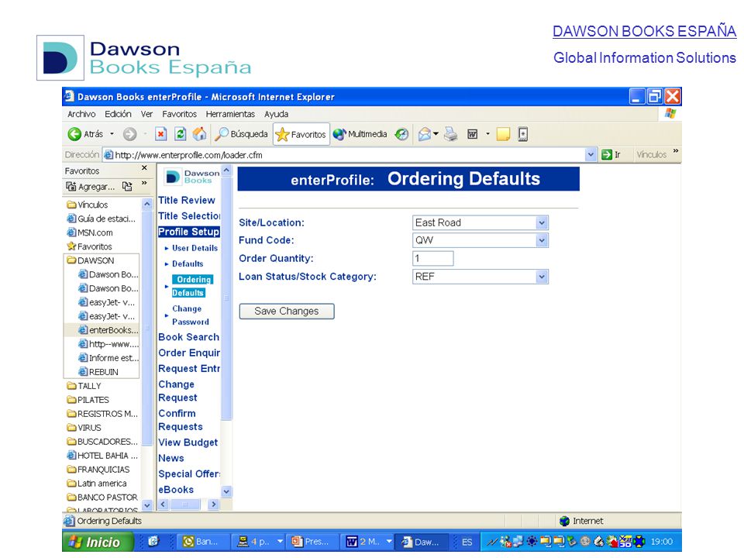Click the Stop page loading icon
This screenshot has width=744, height=558.
point(161,134)
